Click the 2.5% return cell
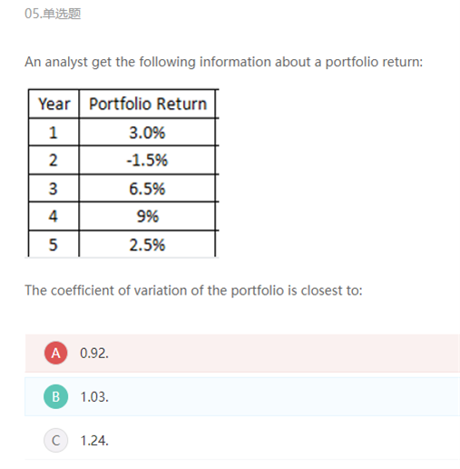The height and width of the screenshot is (469, 460). tap(147, 244)
